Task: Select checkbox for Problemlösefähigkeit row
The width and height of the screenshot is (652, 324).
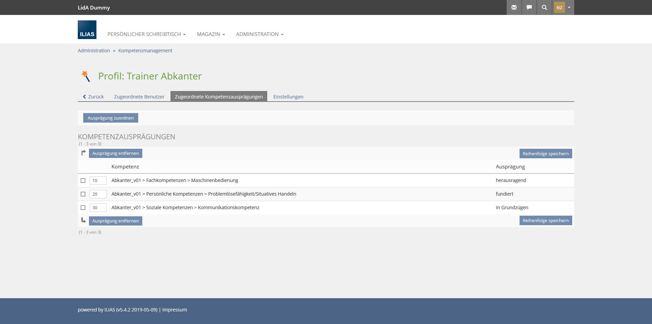Action: click(83, 194)
